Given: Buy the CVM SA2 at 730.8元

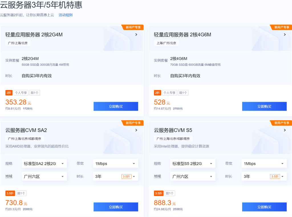Looking at the screenshot, I should coord(116,207).
